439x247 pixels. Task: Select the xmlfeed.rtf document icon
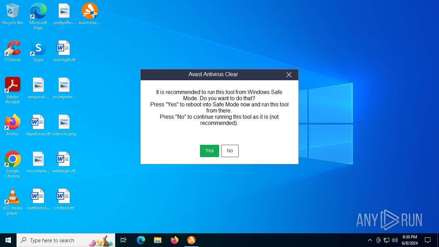coord(64,199)
